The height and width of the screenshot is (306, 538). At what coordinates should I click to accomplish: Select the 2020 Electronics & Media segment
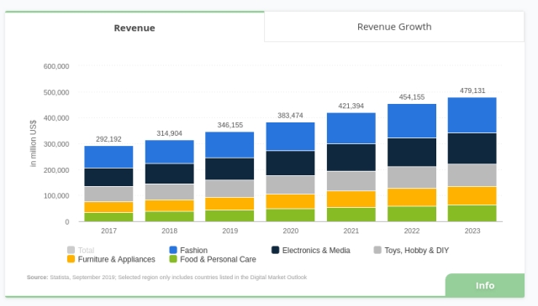[x=290, y=163]
